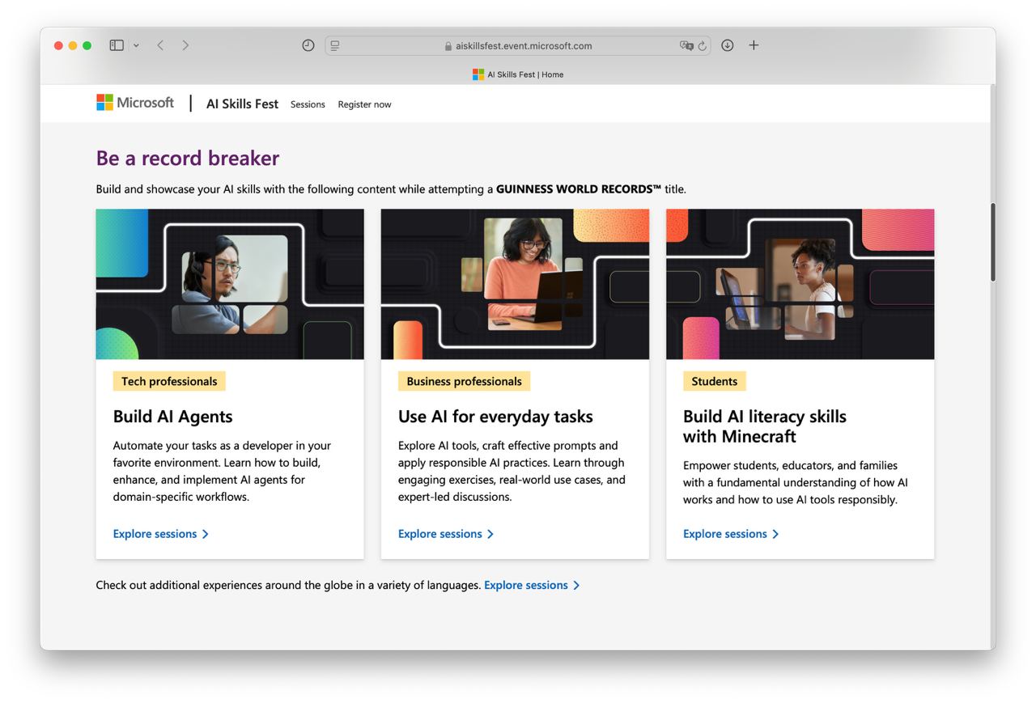Click the Business professionals tag
This screenshot has height=703, width=1036.
click(x=464, y=381)
